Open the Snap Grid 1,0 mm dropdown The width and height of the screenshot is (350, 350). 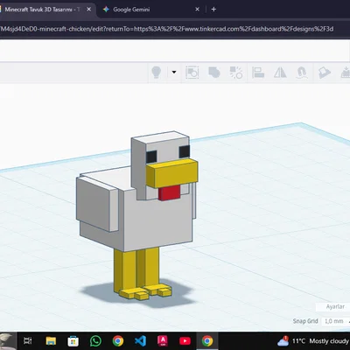336,321
